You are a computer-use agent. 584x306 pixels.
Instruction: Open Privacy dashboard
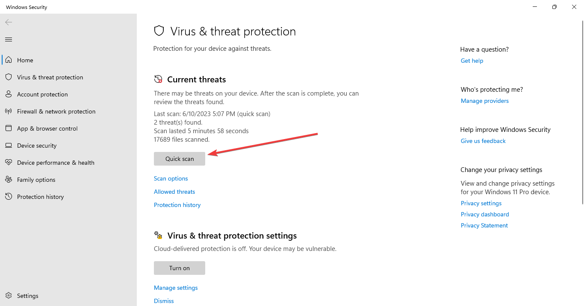(484, 214)
